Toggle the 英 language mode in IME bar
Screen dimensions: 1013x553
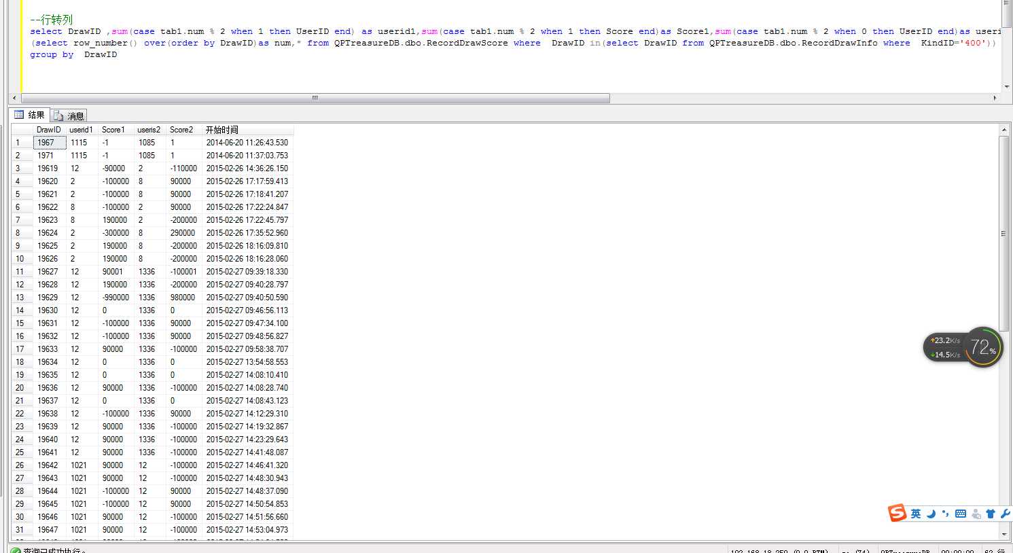916,514
